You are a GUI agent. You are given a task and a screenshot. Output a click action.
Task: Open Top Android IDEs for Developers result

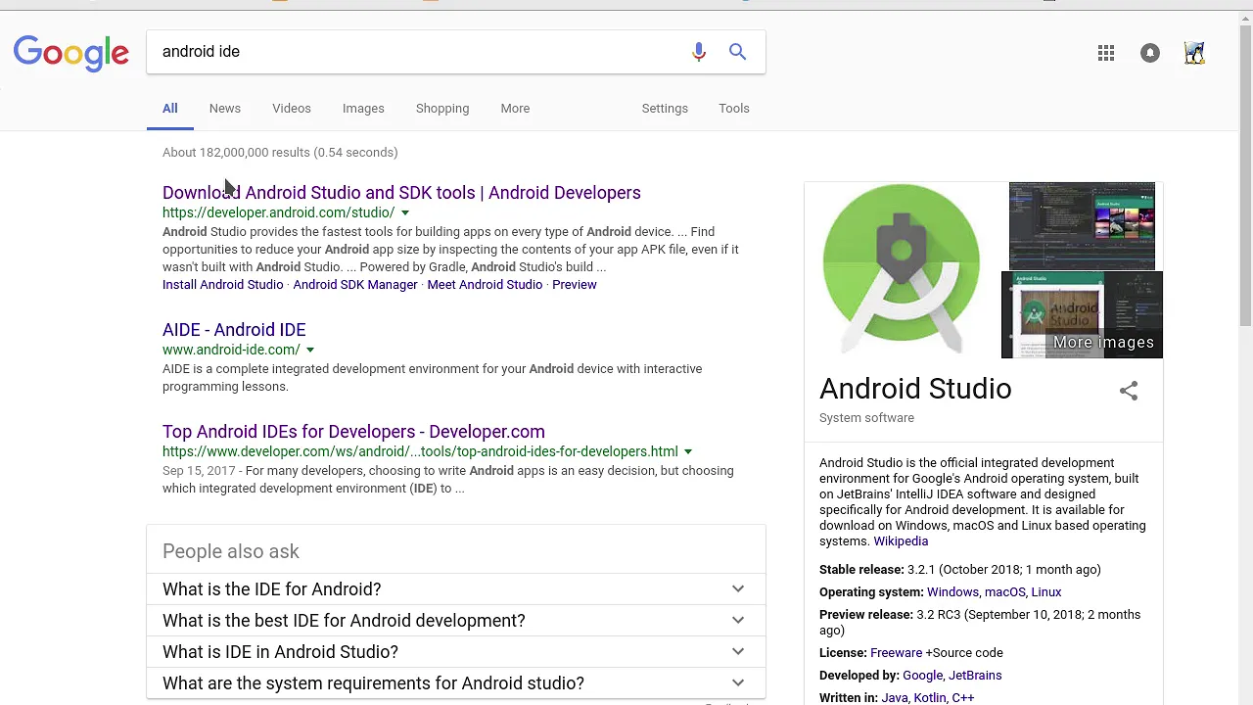353,432
